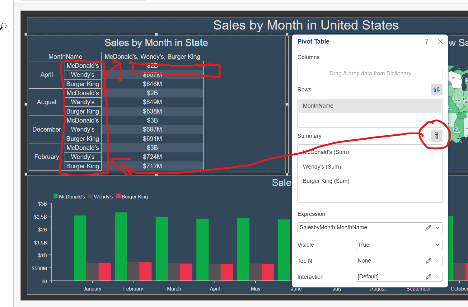The width and height of the screenshot is (468, 307).
Task: Click the Burger King cell in the August group
Action: click(x=82, y=111)
